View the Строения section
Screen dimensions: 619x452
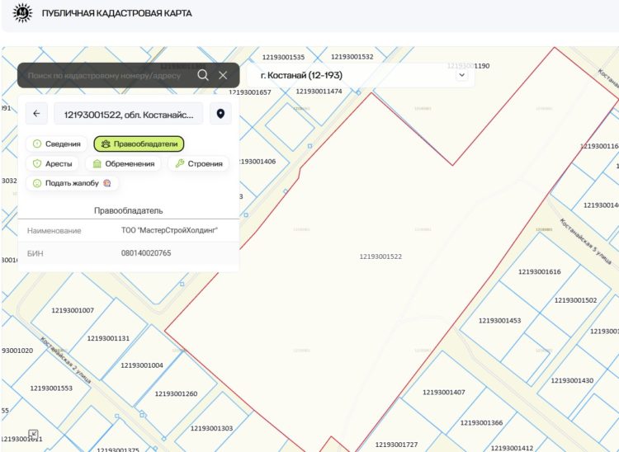(x=198, y=163)
